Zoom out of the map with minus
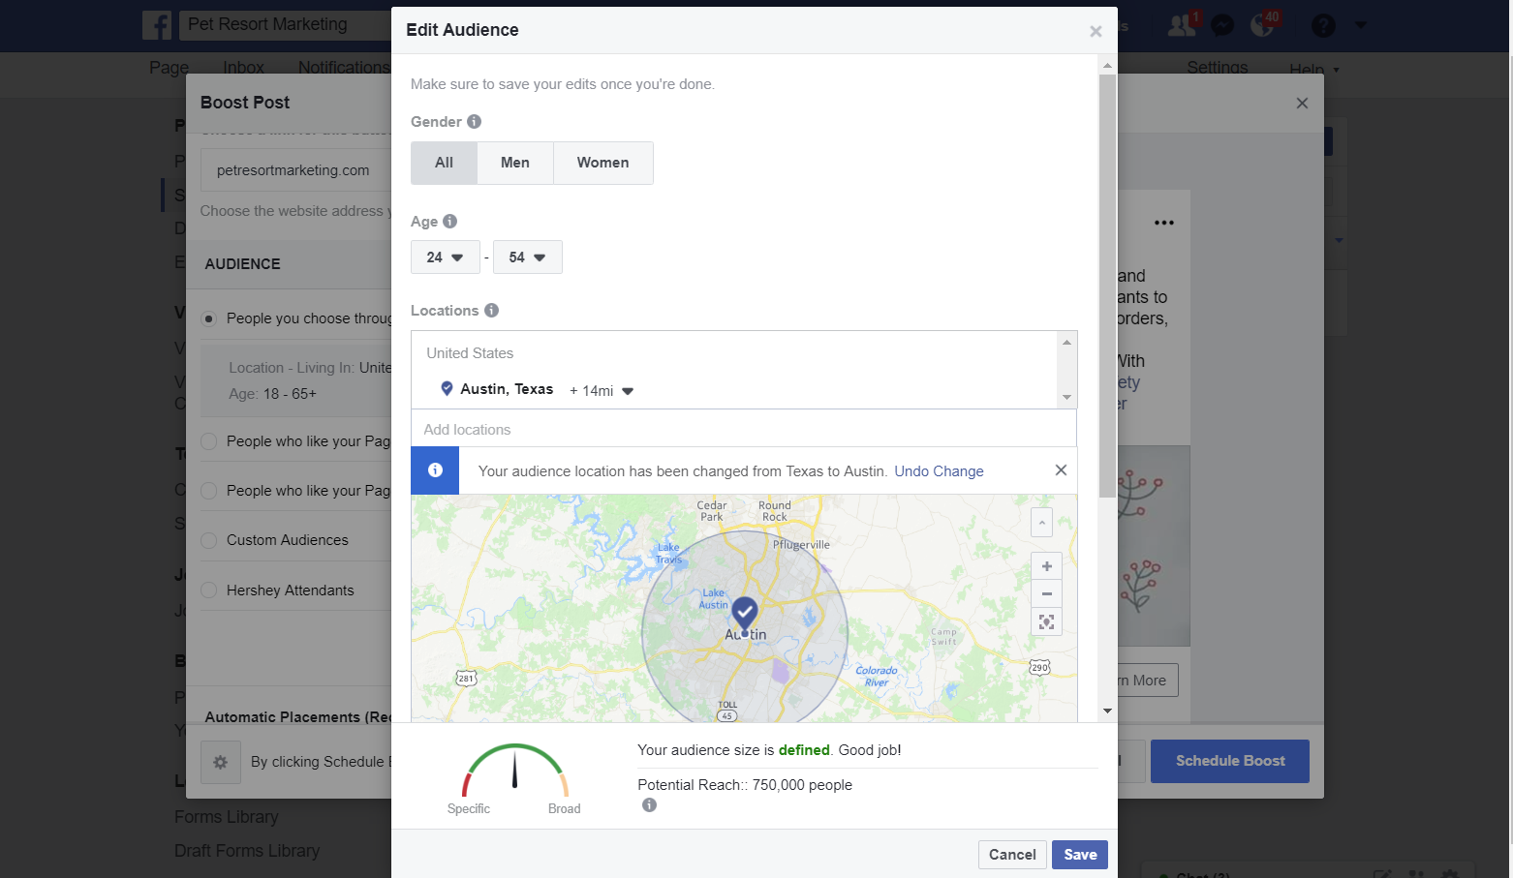The height and width of the screenshot is (878, 1513). [1046, 593]
